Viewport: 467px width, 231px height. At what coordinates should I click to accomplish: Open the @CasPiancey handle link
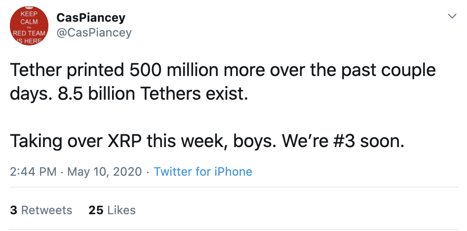[94, 33]
